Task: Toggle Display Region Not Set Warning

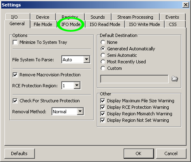Action: pyautogui.click(x=103, y=120)
